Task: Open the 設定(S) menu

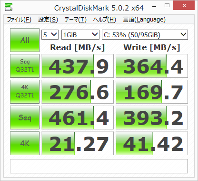Action: point(48,20)
